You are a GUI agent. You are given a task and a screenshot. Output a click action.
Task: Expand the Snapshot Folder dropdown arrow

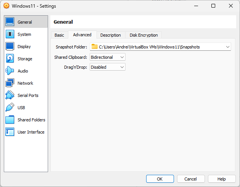click(228, 47)
